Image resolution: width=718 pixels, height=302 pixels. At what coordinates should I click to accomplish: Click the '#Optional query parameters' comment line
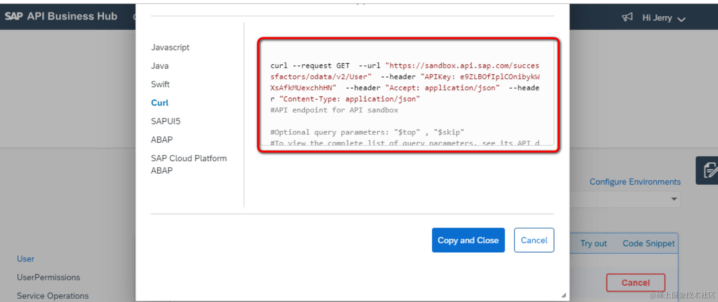click(367, 132)
